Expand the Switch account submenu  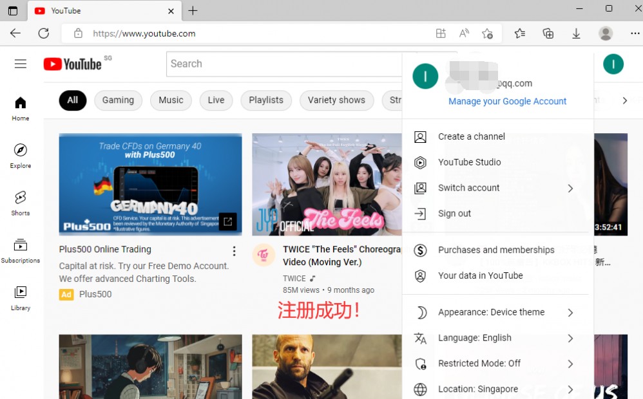pos(495,188)
